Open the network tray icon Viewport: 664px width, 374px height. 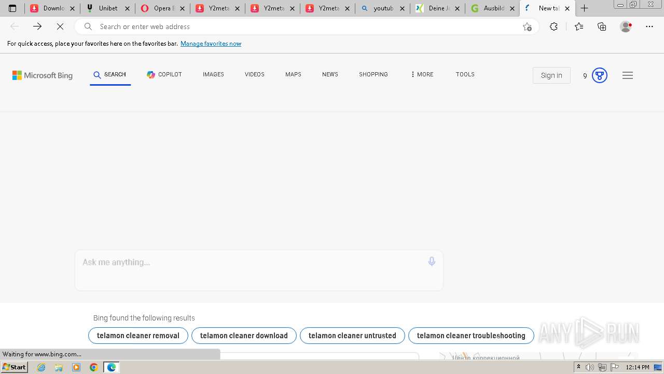pos(602,367)
